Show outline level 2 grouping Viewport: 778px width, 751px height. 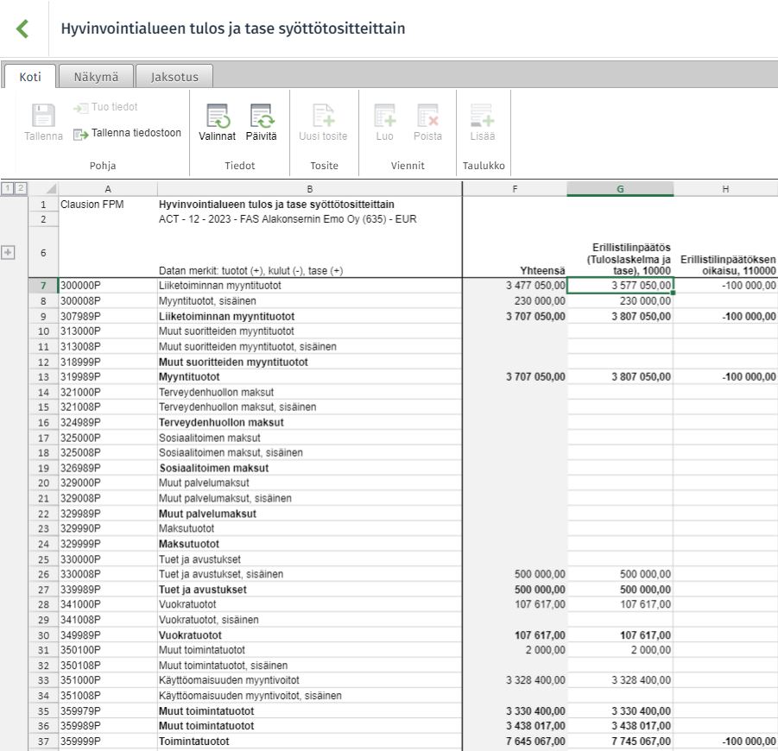(21, 188)
